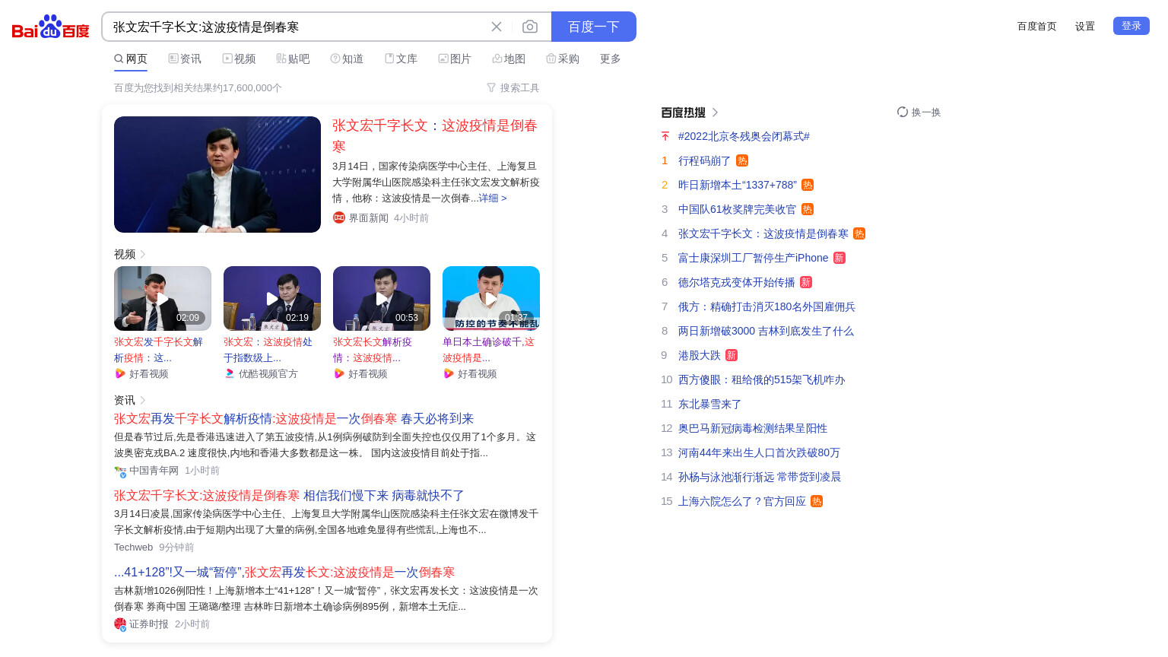Open camera image search icon
1168x657 pixels.
(530, 27)
